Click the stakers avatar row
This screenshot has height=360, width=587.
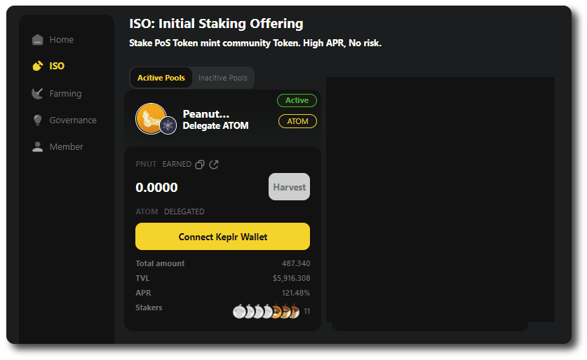pyautogui.click(x=266, y=312)
